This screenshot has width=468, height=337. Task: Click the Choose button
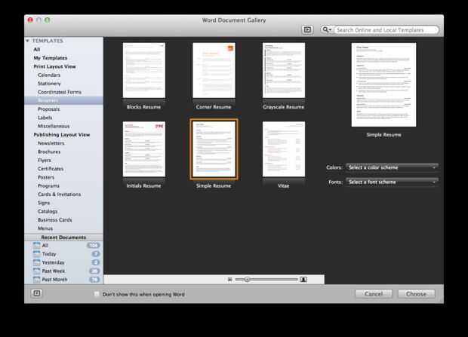coord(417,294)
